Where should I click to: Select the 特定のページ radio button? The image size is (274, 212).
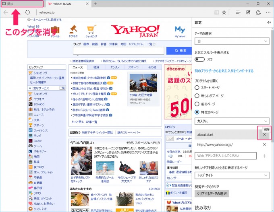[x=197, y=112]
